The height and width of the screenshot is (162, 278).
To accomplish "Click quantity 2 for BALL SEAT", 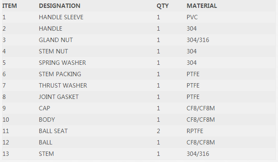I will 158,131.
